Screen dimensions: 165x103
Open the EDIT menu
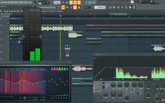[x=2, y=2]
